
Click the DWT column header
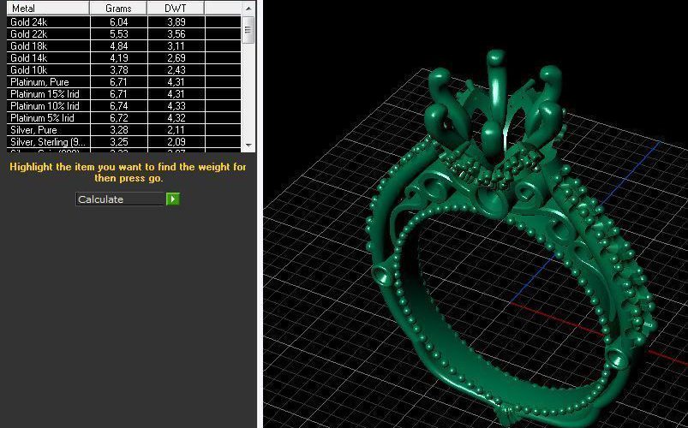175,8
